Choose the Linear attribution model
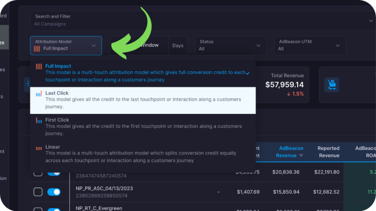The height and width of the screenshot is (211, 376). (x=143, y=154)
